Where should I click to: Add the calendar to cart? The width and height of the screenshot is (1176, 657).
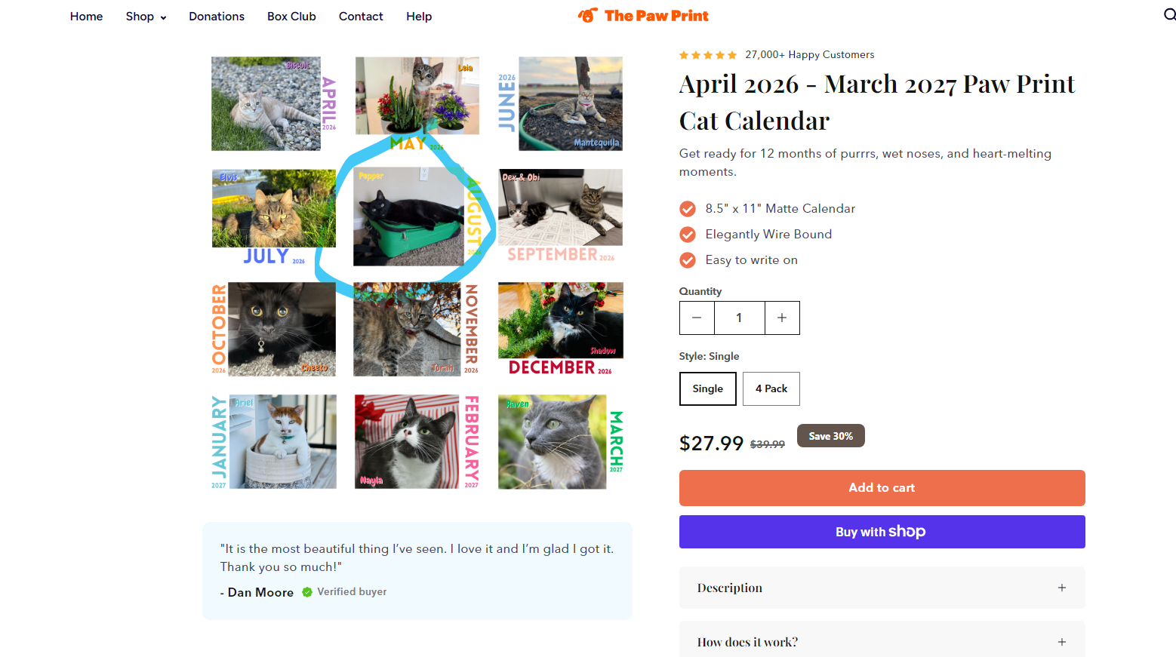[x=882, y=488]
